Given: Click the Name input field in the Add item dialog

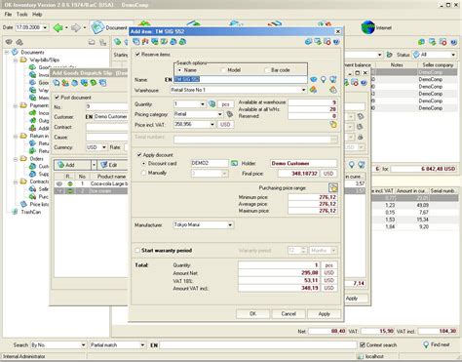Looking at the screenshot, I should click(240, 79).
